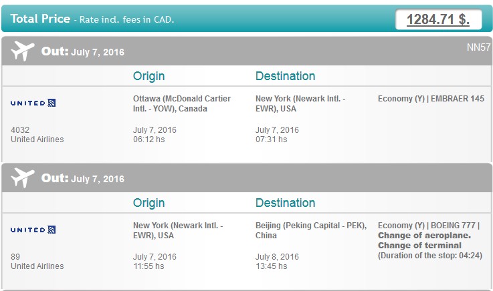
Task: Click flight number 4032
Action: point(20,129)
